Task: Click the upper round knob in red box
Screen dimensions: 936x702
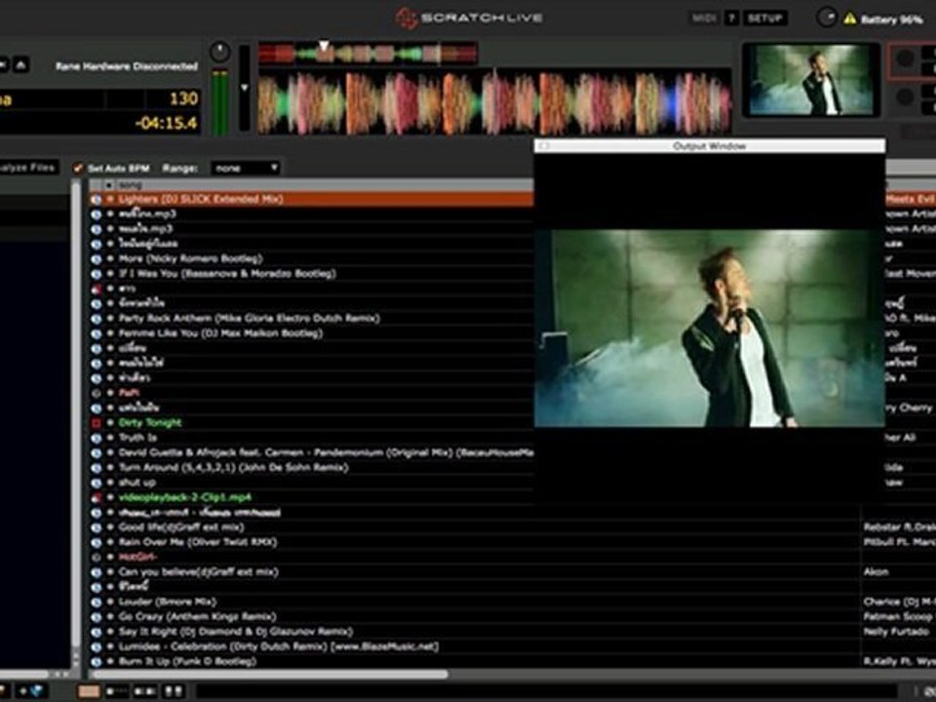Action: click(x=905, y=59)
